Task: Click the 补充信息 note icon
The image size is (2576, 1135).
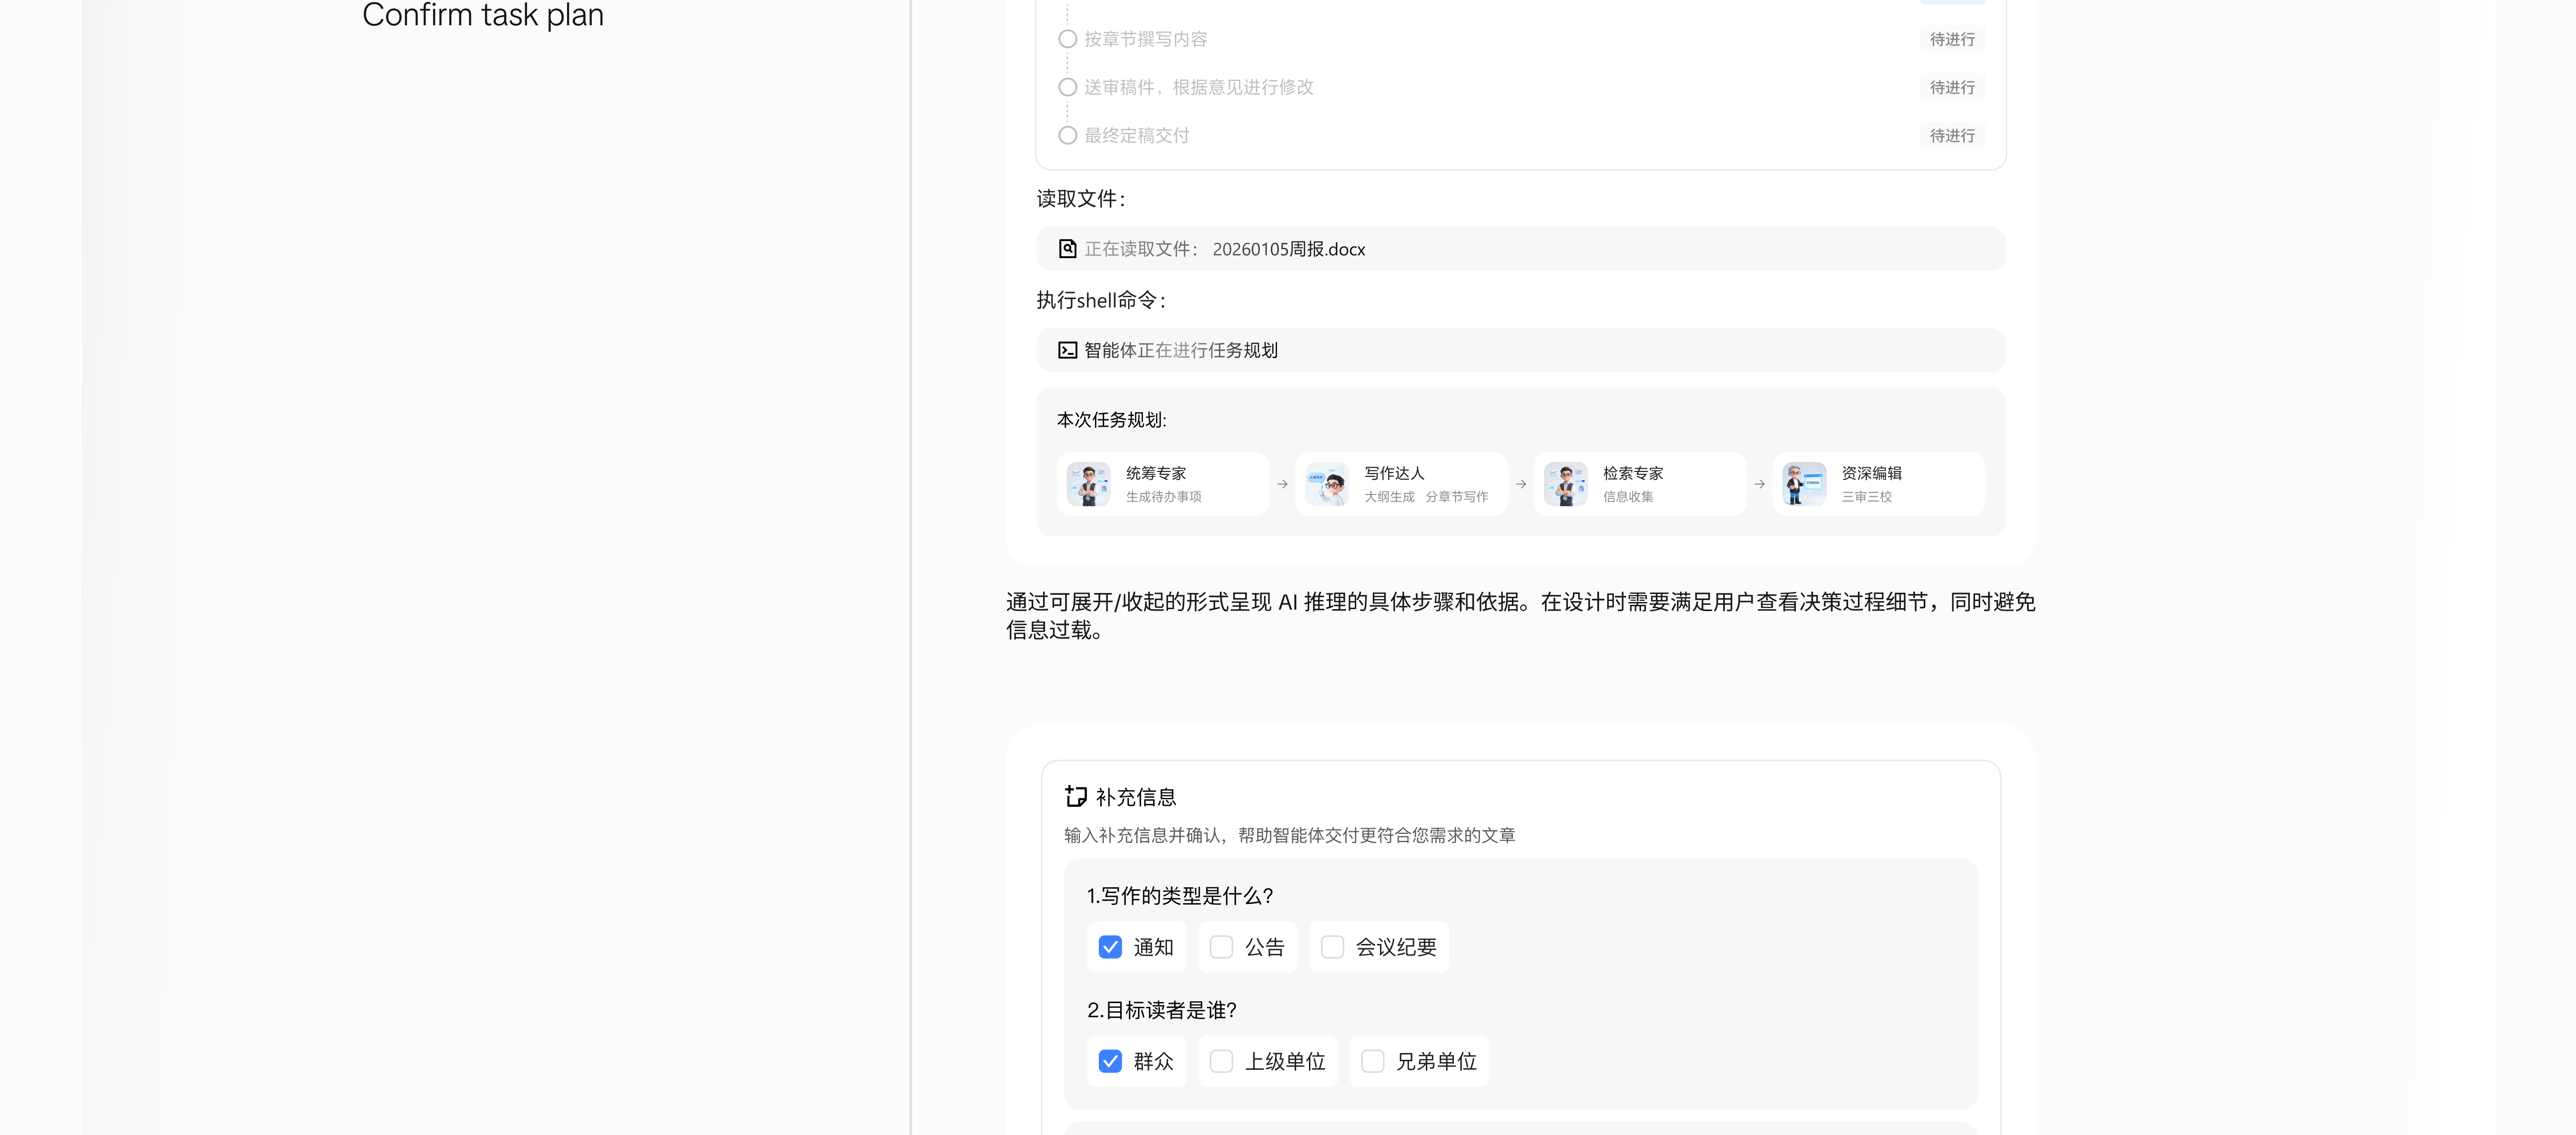Action: [x=1076, y=796]
